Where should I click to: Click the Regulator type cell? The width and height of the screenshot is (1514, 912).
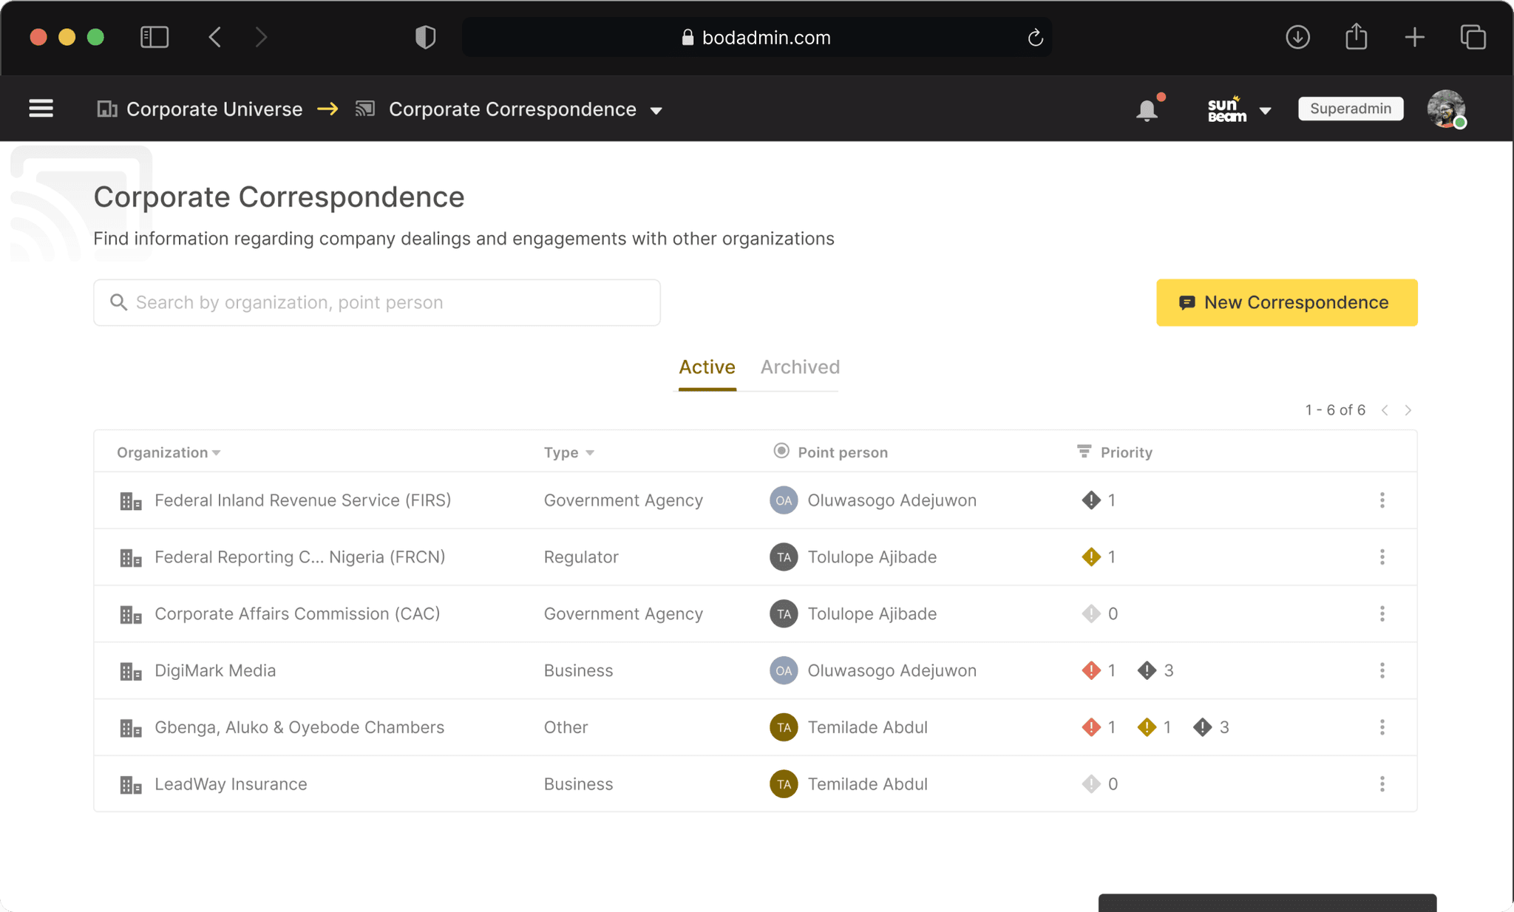coord(581,557)
